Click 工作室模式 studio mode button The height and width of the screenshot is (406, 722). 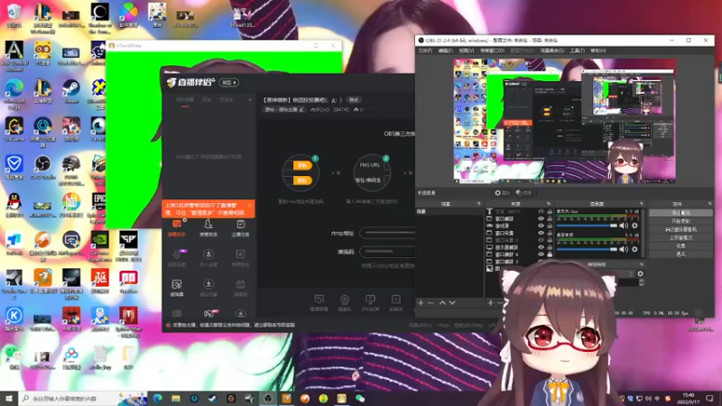(x=680, y=237)
